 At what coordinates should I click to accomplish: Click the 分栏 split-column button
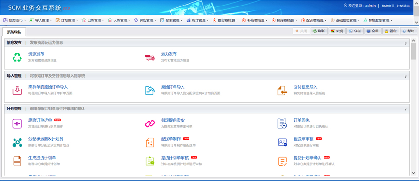click(x=355, y=31)
